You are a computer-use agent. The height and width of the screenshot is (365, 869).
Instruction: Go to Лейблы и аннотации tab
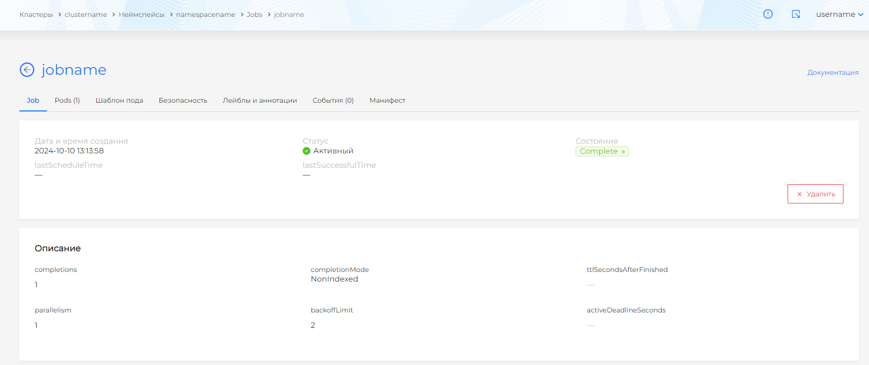260,100
